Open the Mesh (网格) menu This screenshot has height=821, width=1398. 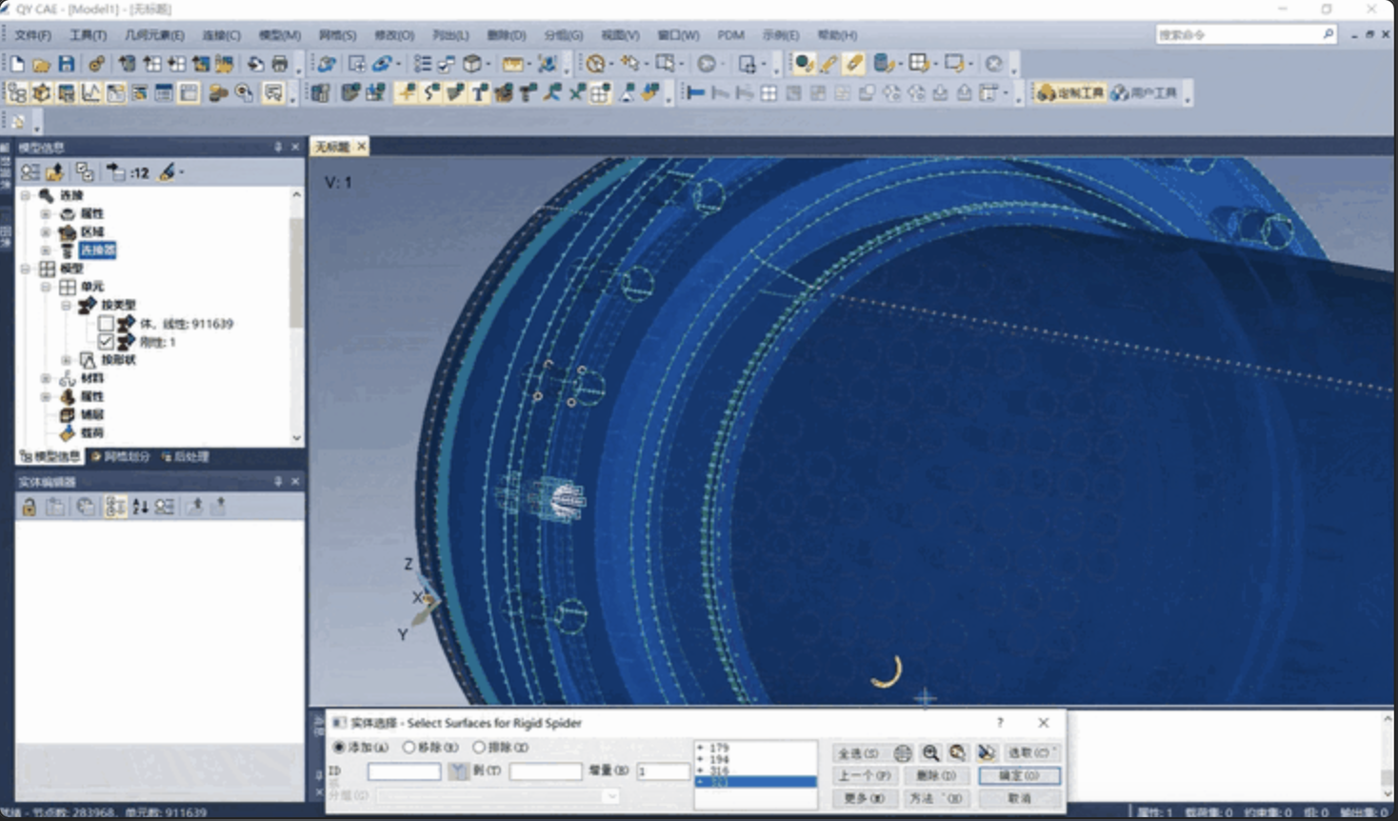(337, 35)
